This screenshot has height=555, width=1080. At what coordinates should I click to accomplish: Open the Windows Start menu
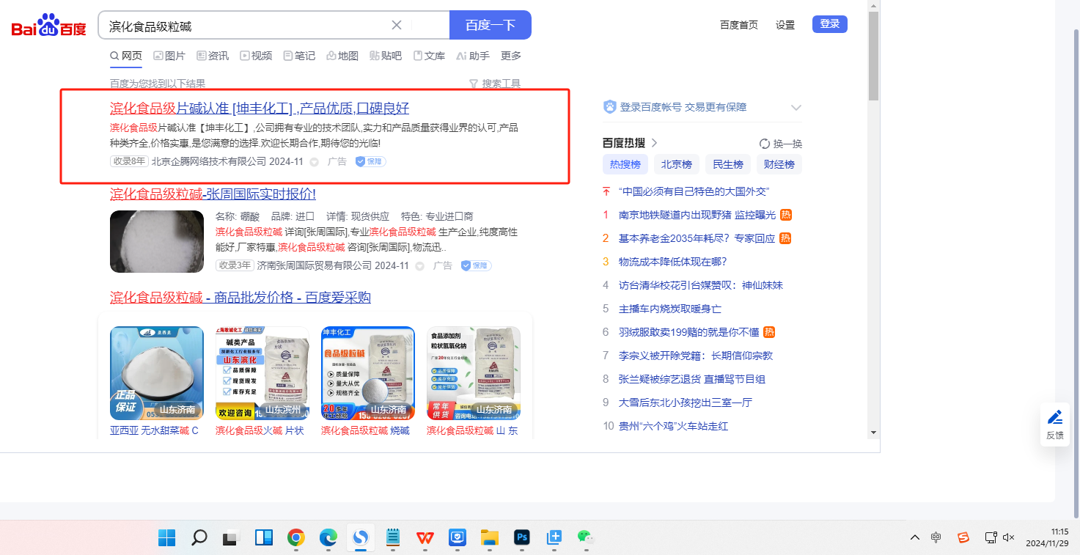(x=167, y=537)
